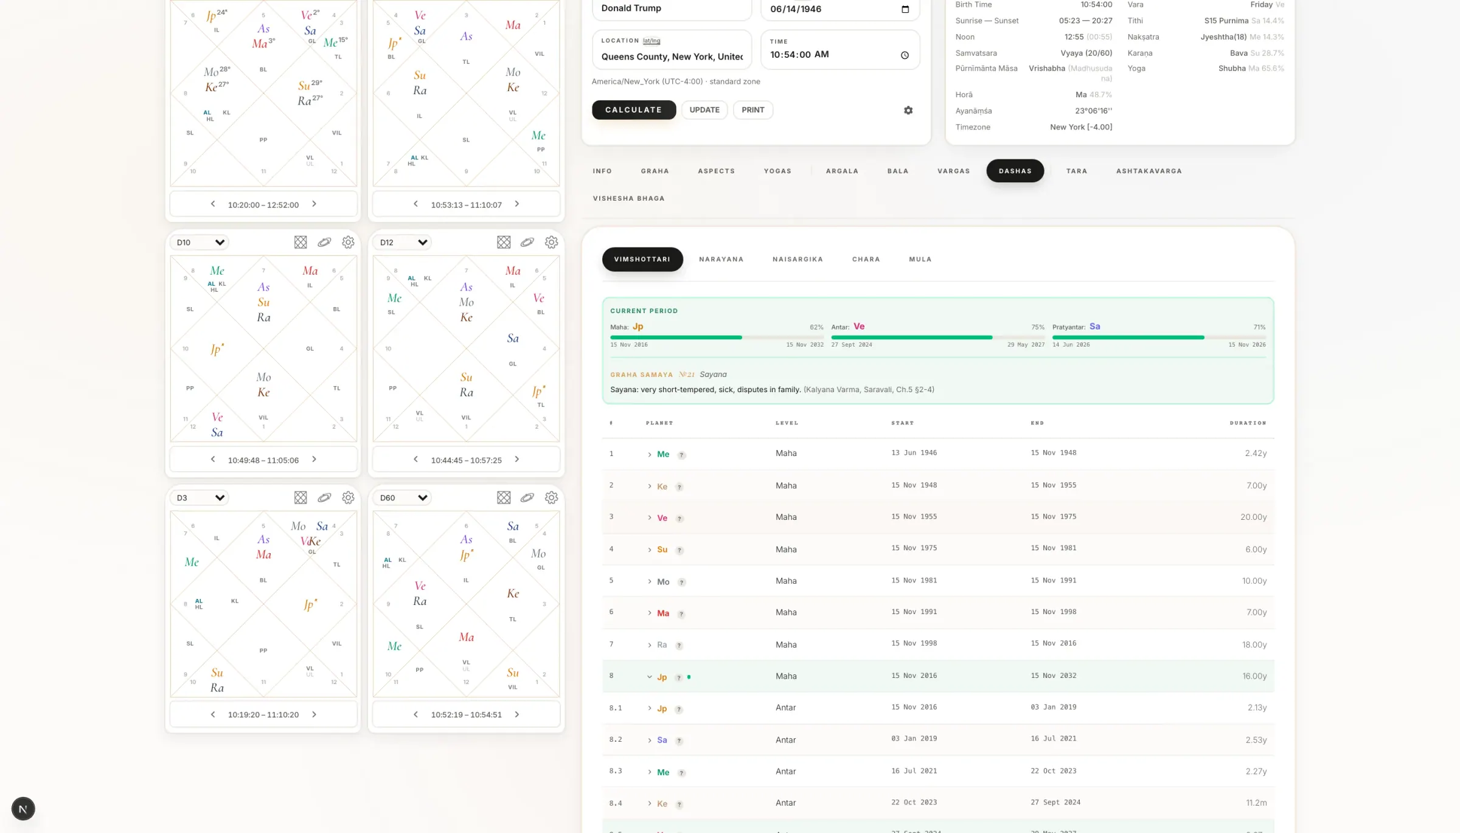Open gear settings on D12 panel
Image resolution: width=1460 pixels, height=833 pixels.
(551, 242)
